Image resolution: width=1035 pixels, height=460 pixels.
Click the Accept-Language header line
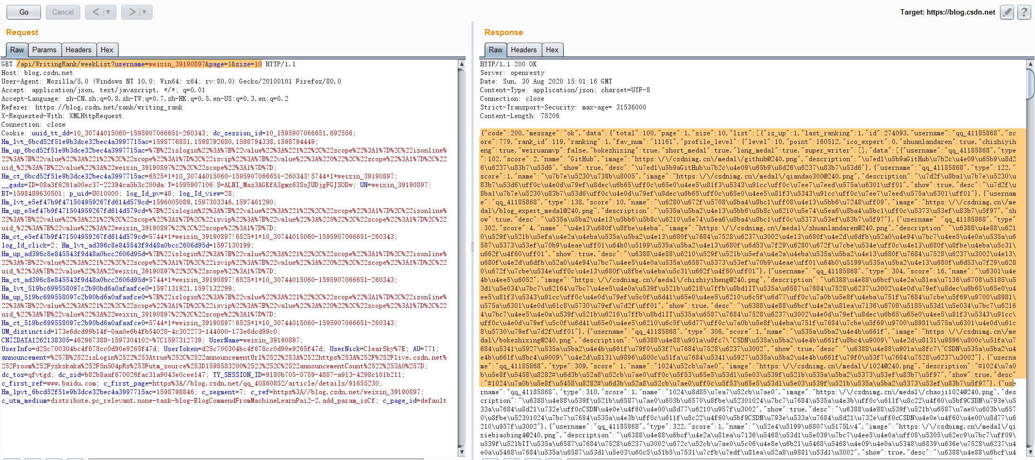[x=144, y=99]
